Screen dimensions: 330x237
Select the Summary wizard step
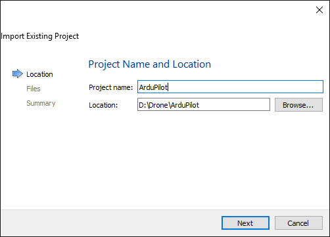point(41,103)
